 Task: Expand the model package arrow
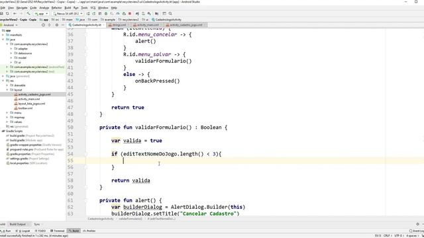tap(11, 58)
